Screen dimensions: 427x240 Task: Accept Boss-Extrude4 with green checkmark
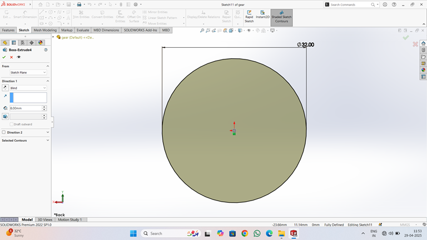pyautogui.click(x=4, y=57)
